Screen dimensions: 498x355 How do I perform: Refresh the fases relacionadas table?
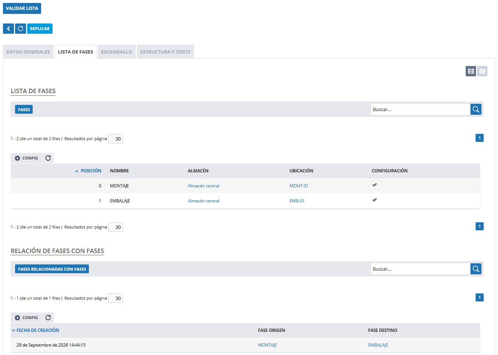48,318
